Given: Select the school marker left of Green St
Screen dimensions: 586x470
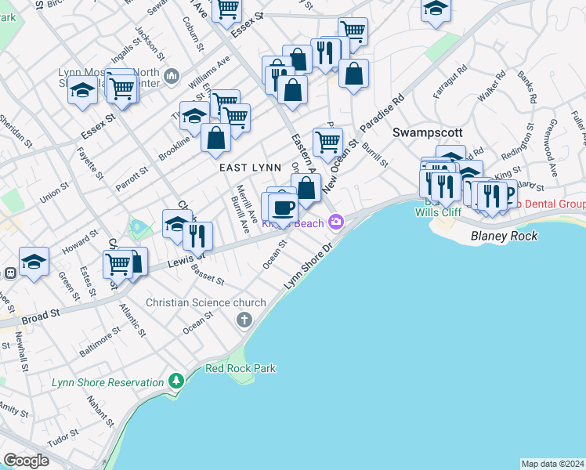Looking at the screenshot, I should [x=34, y=262].
